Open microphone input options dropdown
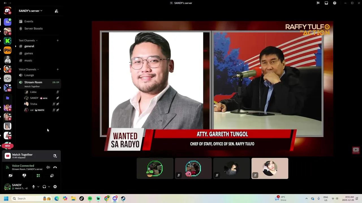 coord(38,187)
